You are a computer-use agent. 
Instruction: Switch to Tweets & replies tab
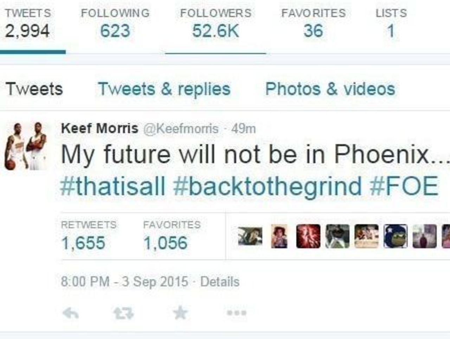pos(164,89)
